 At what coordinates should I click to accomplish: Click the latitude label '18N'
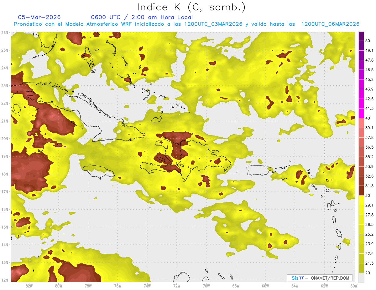point(5,174)
